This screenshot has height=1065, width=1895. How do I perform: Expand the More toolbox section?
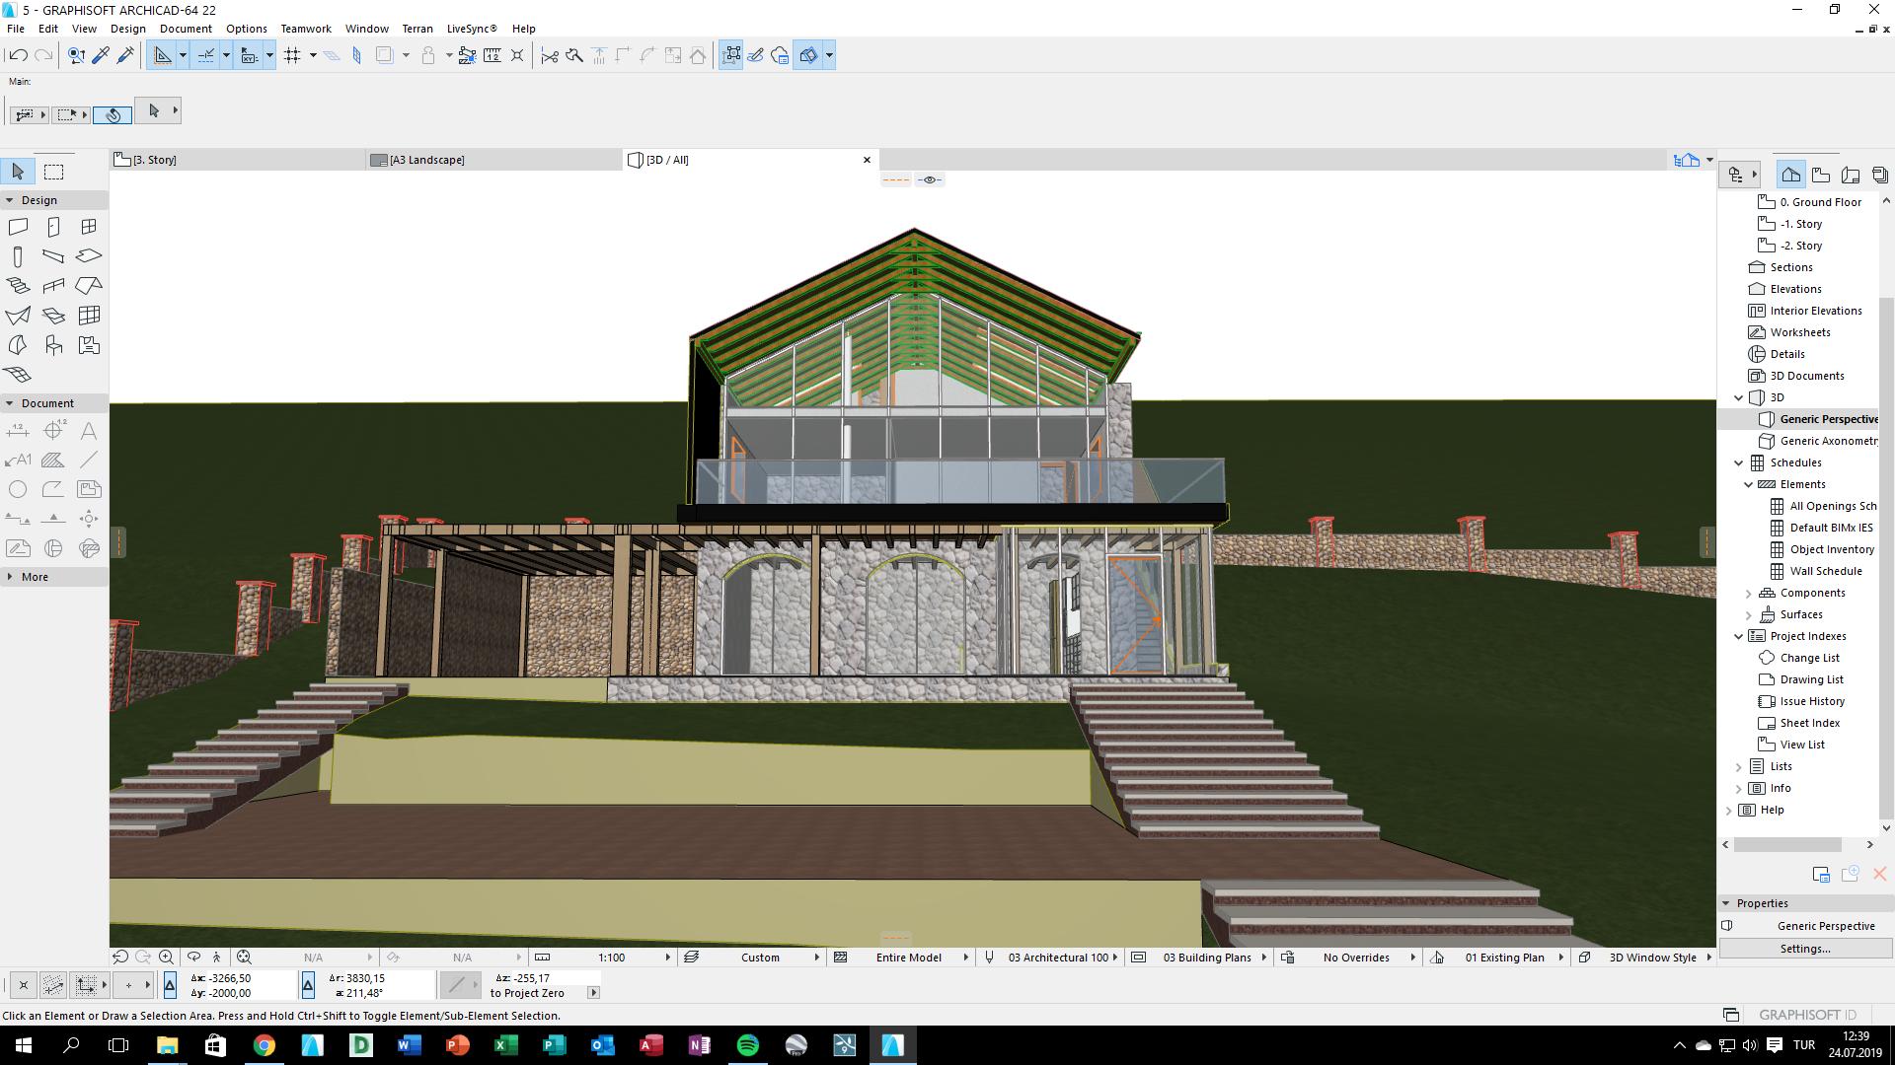[10, 577]
